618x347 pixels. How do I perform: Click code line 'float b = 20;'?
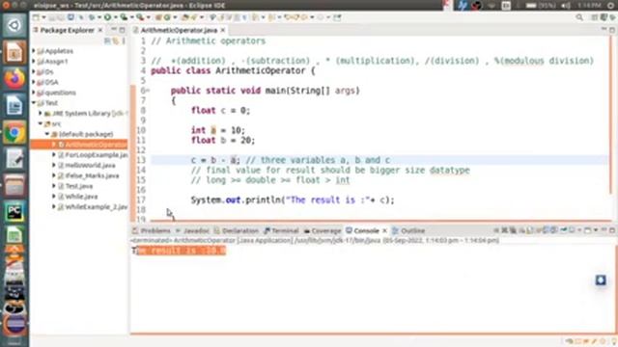point(223,140)
